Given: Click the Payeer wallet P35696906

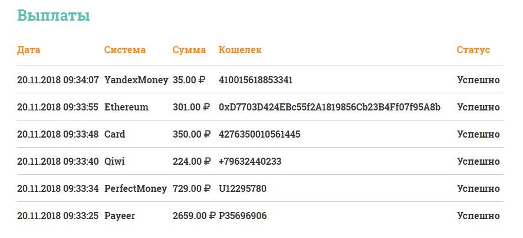Looking at the screenshot, I should [x=243, y=216].
